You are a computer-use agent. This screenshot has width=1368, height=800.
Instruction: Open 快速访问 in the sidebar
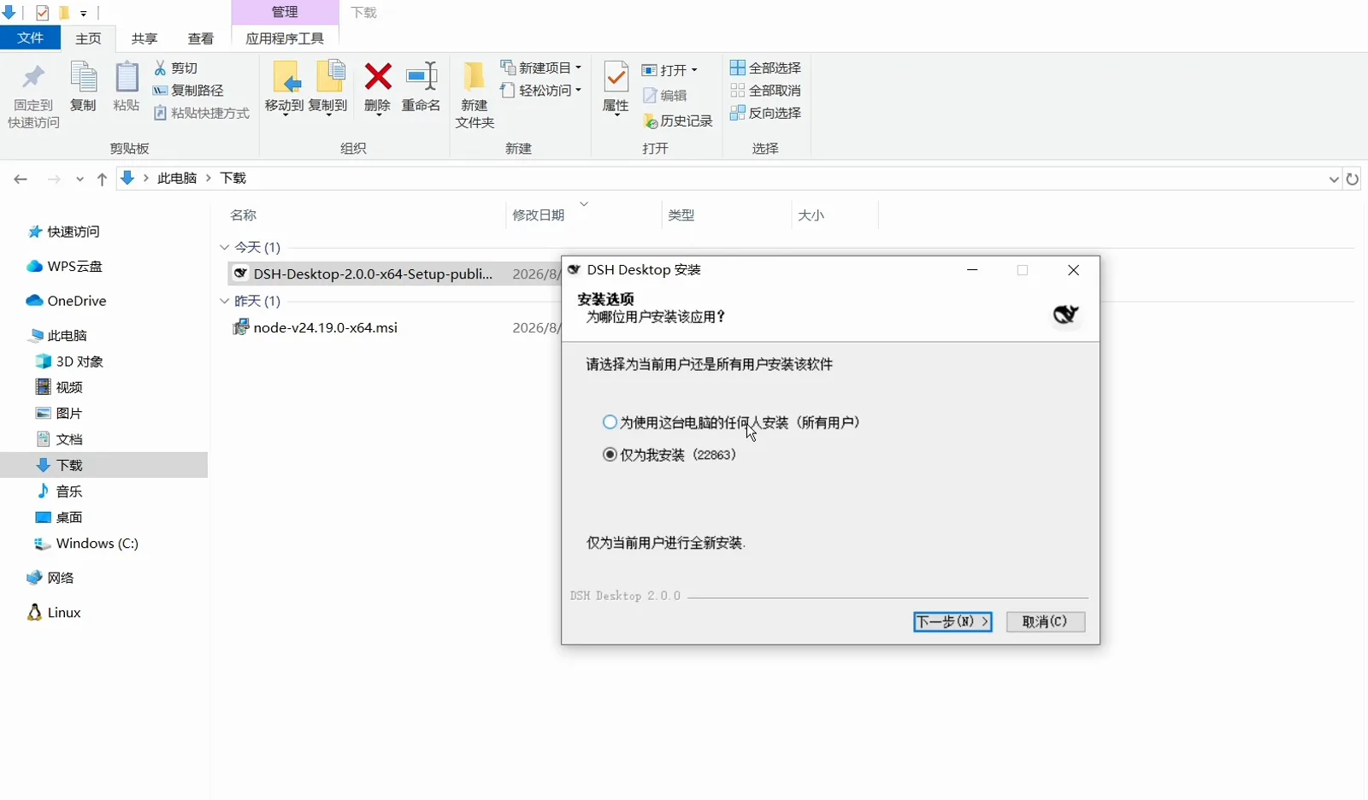pyautogui.click(x=64, y=232)
